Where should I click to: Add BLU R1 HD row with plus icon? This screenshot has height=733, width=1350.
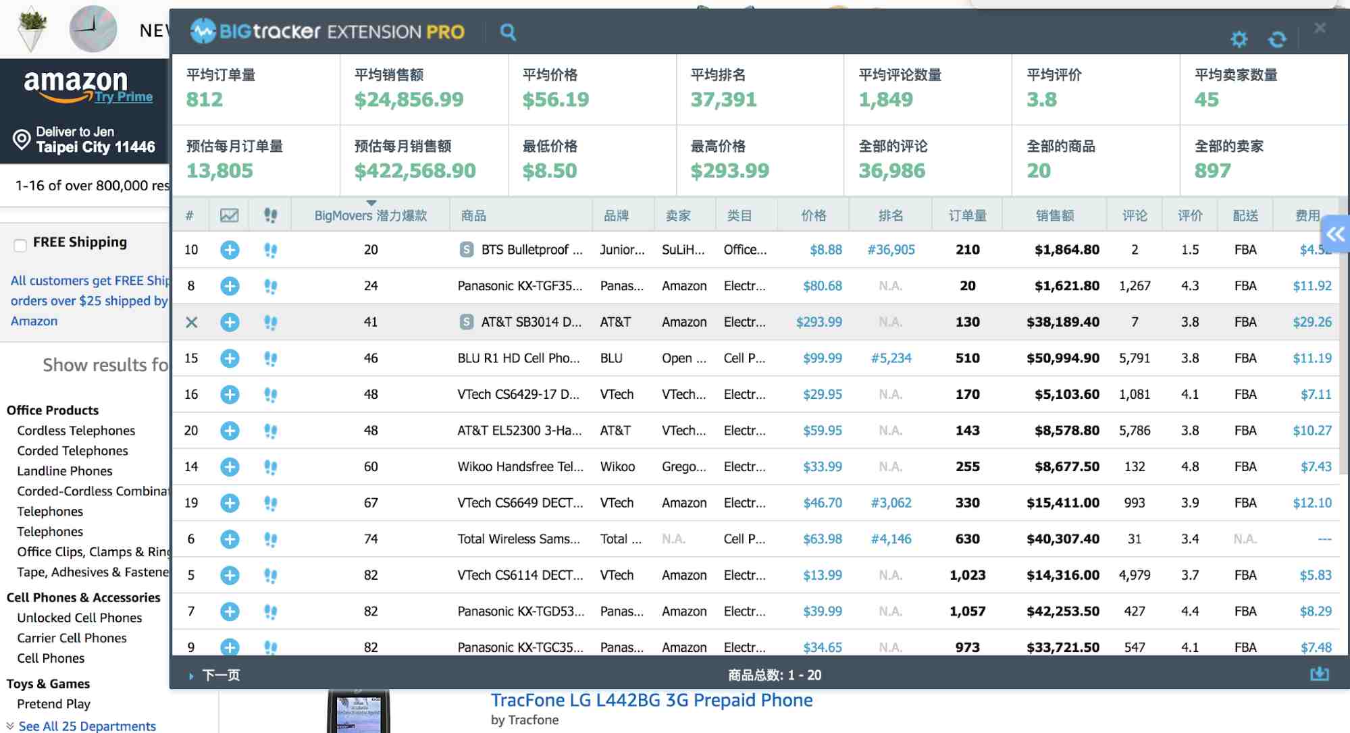(x=230, y=358)
